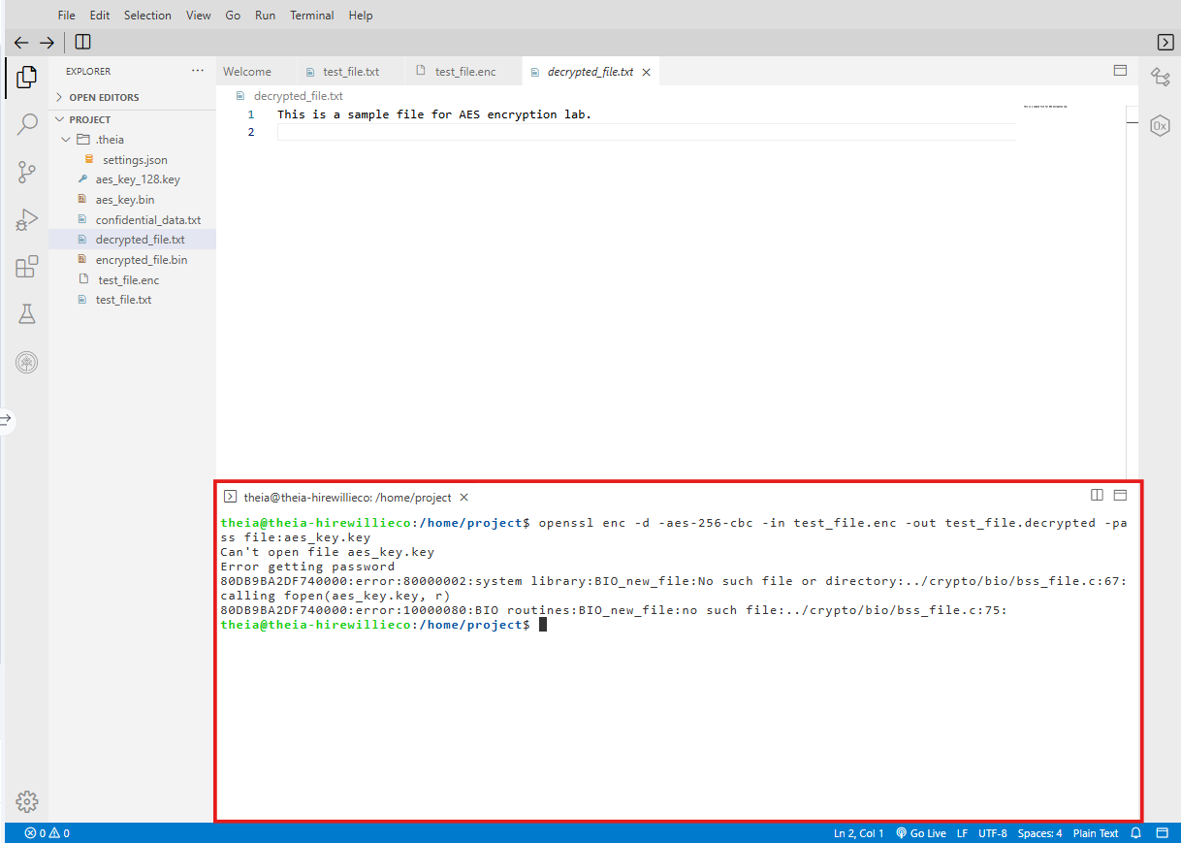Close the terminal tab

point(463,497)
